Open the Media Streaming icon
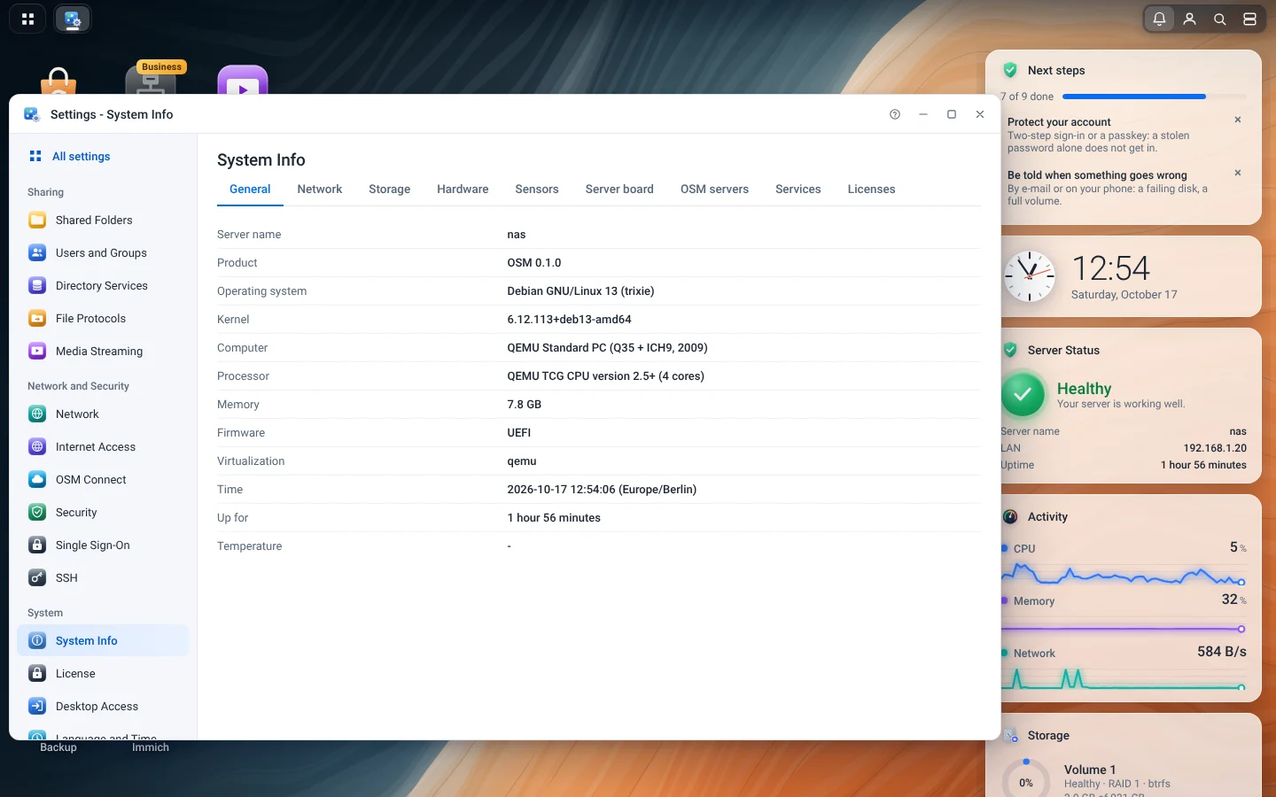Viewport: 1276px width, 797px height. click(37, 351)
